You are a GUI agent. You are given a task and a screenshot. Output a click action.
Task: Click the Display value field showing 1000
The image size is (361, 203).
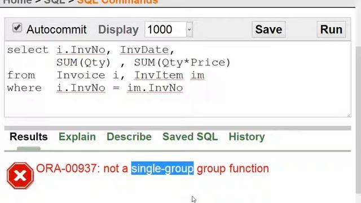[x=165, y=29]
